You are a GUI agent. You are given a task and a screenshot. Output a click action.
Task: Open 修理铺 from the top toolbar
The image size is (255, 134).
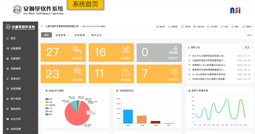(173, 27)
